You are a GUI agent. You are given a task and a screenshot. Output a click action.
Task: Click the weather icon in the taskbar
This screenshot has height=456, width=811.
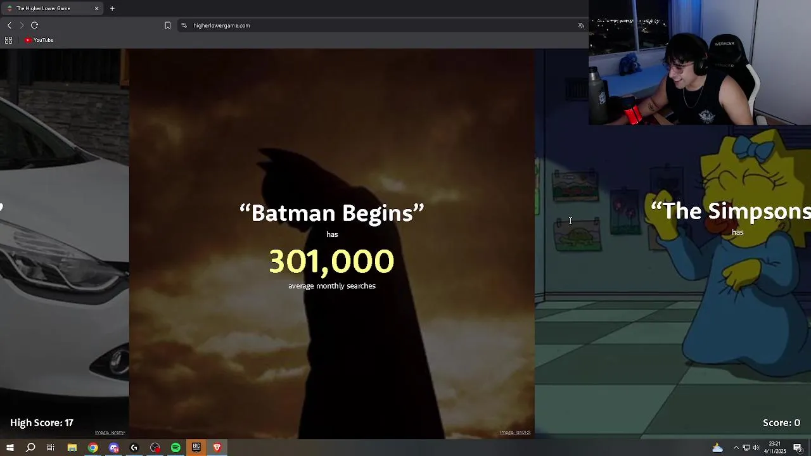coord(717,448)
